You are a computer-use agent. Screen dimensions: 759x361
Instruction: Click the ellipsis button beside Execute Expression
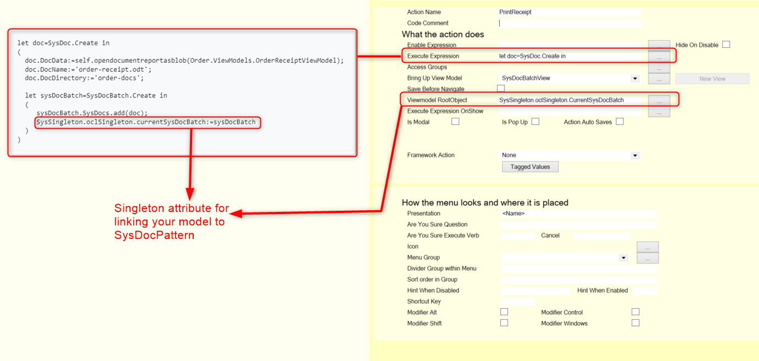click(x=659, y=56)
